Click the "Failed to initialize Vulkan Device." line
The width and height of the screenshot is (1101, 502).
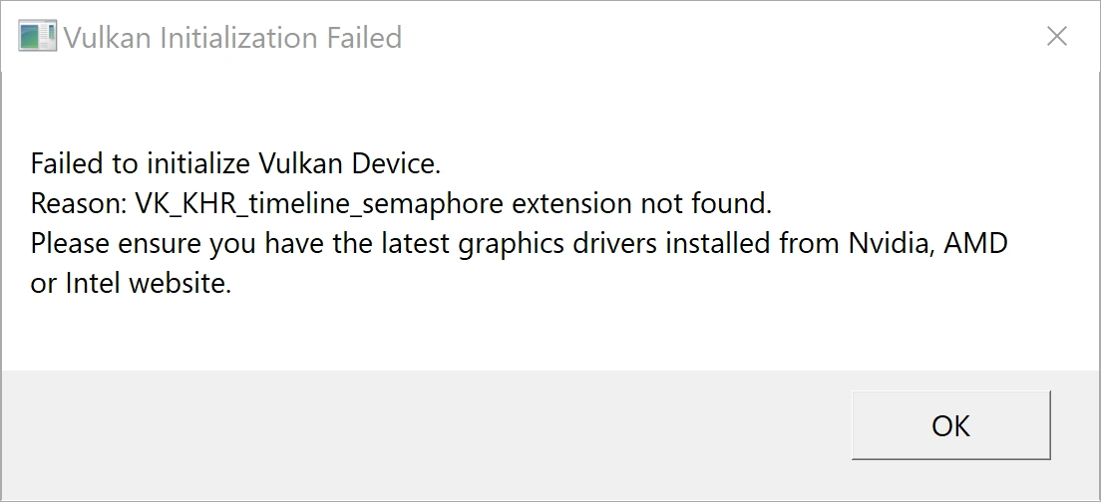click(235, 162)
